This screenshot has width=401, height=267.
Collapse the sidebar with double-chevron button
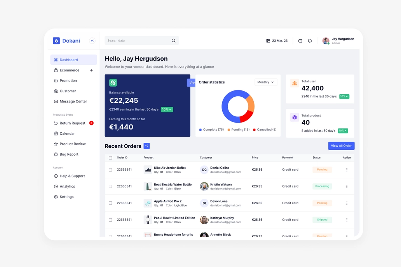(x=92, y=41)
